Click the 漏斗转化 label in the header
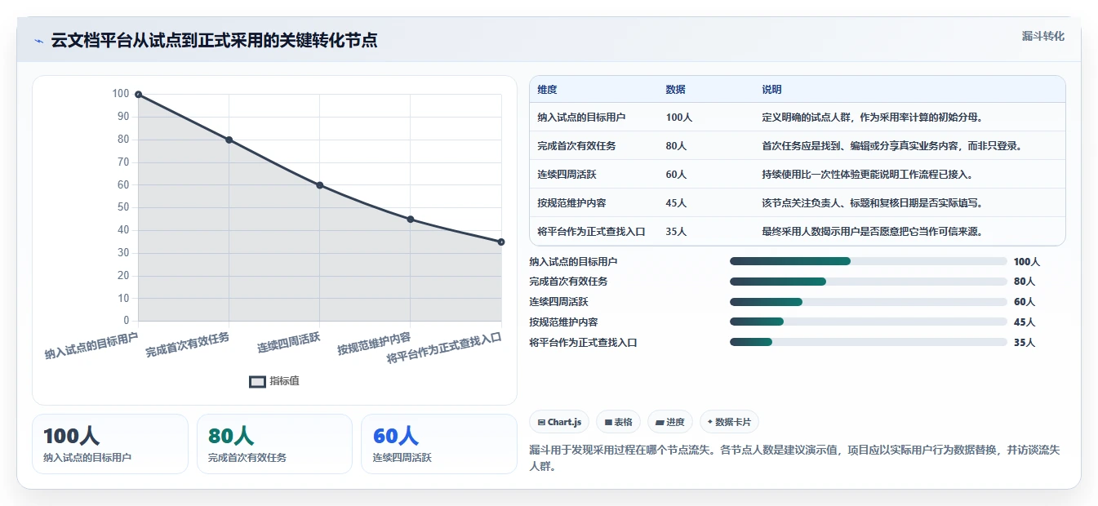The width and height of the screenshot is (1098, 506). (1042, 37)
